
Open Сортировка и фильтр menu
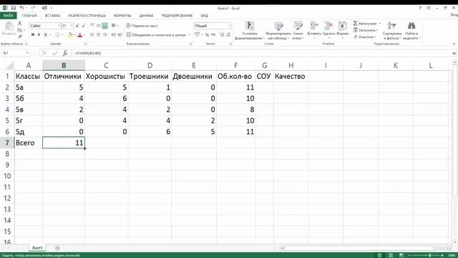(391, 30)
